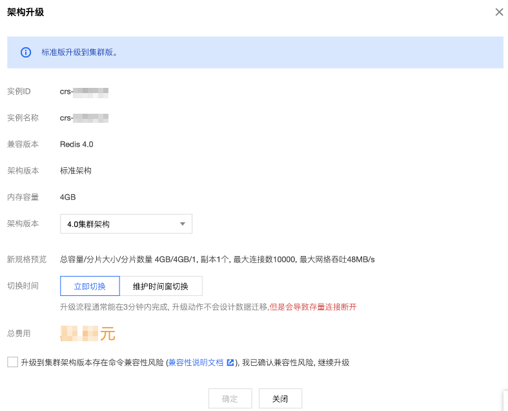
Task: Click the external link icon after 兼容性说明文档
Action: tap(230, 363)
